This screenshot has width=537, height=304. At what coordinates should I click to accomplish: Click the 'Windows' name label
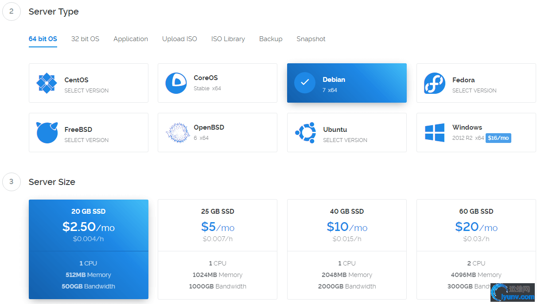coord(467,127)
